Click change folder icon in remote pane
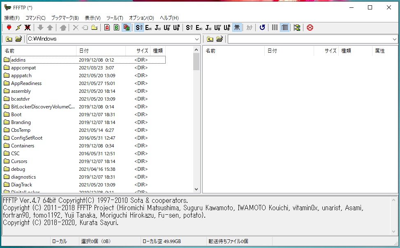The height and width of the screenshot is (248, 400). coord(220,39)
